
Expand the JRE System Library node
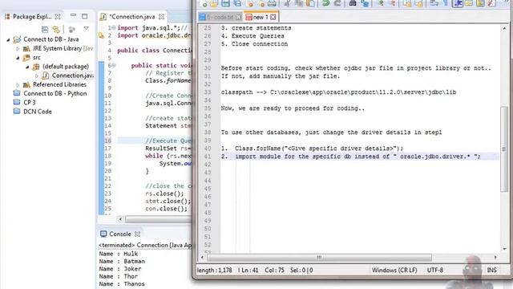(18, 48)
